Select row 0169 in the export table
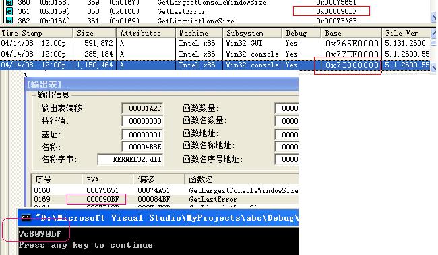The height and width of the screenshot is (255, 438). pyautogui.click(x=165, y=199)
